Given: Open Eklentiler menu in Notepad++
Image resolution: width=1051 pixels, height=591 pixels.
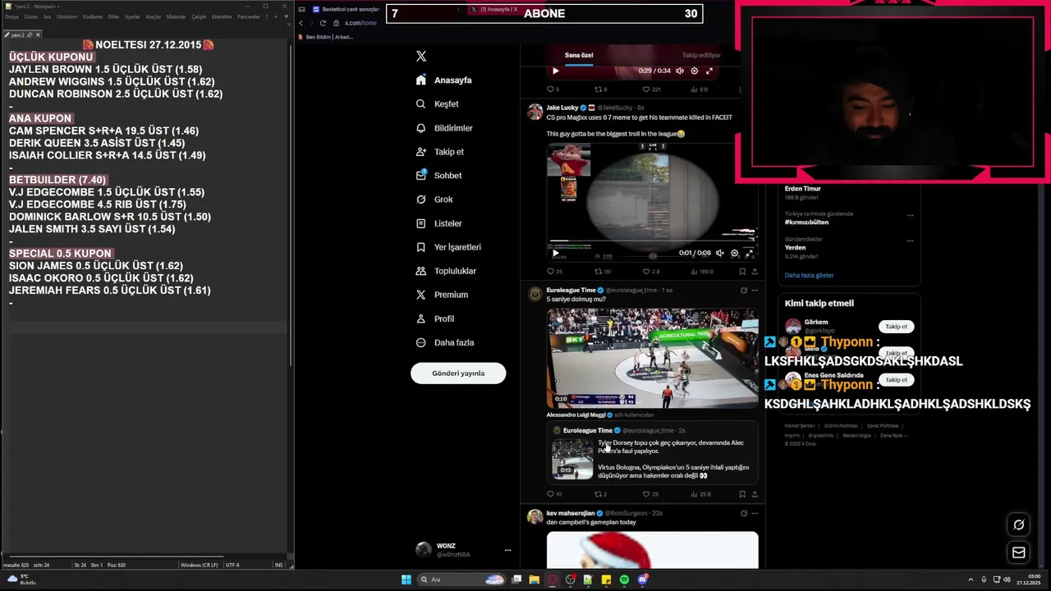Looking at the screenshot, I should (222, 16).
